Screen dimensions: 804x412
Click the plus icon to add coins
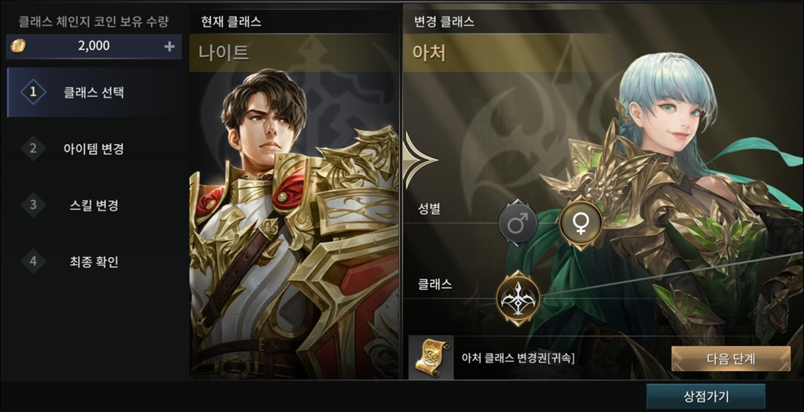point(169,46)
